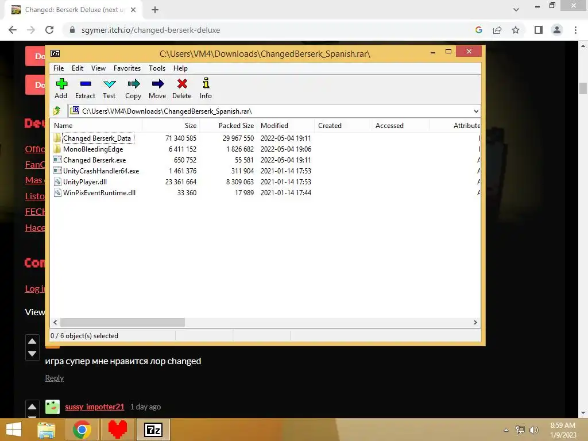Viewport: 588px width, 441px height.
Task: Toggle Chrome side panel
Action: [539, 30]
